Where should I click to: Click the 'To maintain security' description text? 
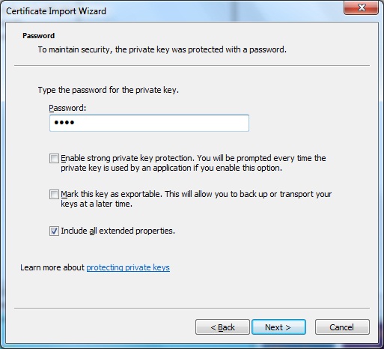(x=162, y=49)
